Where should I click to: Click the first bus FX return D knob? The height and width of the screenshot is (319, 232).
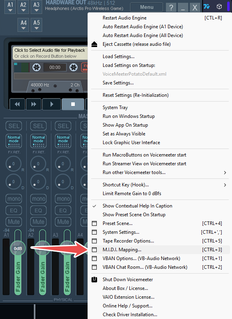(x=14, y=182)
